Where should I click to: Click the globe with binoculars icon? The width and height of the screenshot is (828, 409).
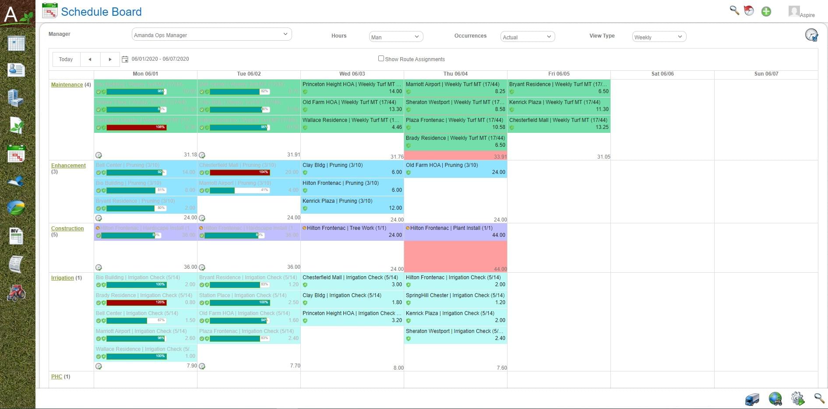click(775, 399)
